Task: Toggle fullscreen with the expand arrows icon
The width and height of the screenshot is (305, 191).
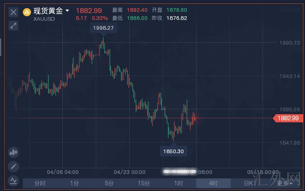Action: pyautogui.click(x=13, y=26)
